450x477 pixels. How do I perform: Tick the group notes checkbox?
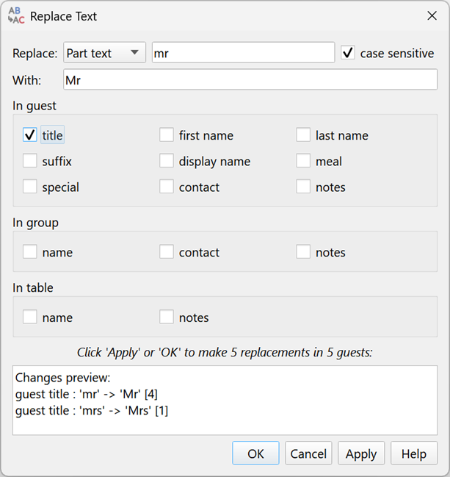point(303,252)
